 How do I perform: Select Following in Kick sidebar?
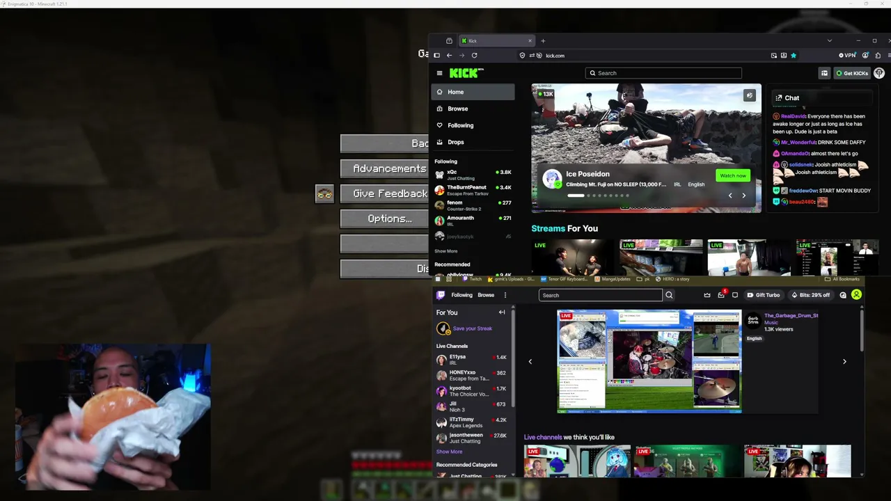[x=473, y=125]
